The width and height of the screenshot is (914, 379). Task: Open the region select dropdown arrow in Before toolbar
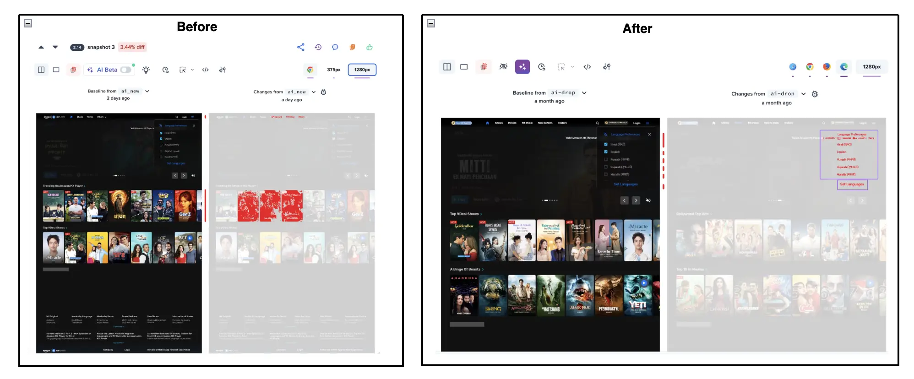(x=192, y=70)
